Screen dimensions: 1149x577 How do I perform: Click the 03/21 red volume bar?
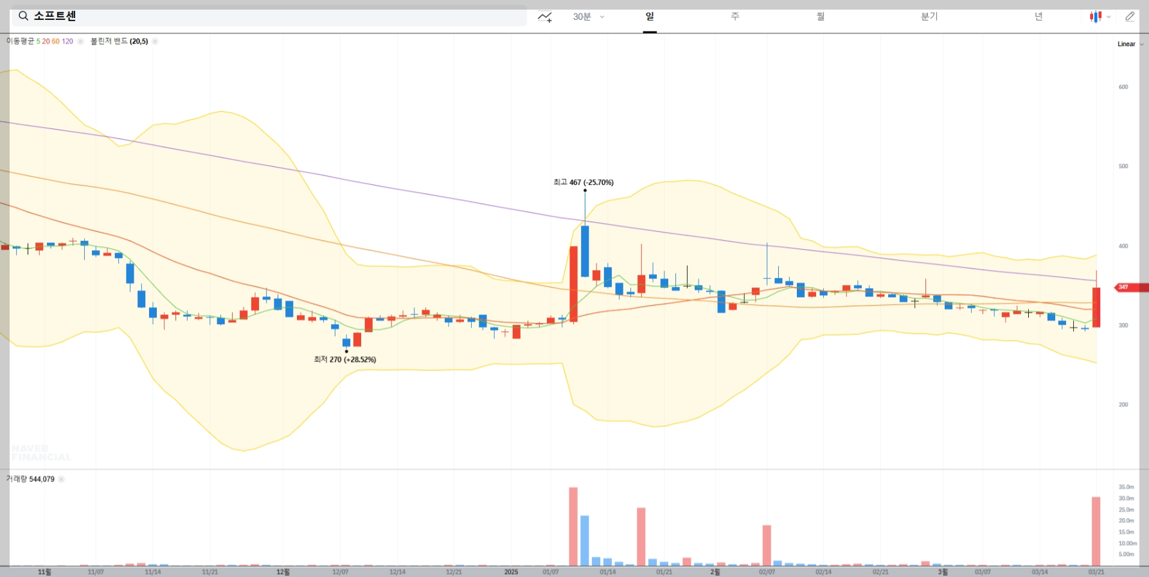(1096, 531)
